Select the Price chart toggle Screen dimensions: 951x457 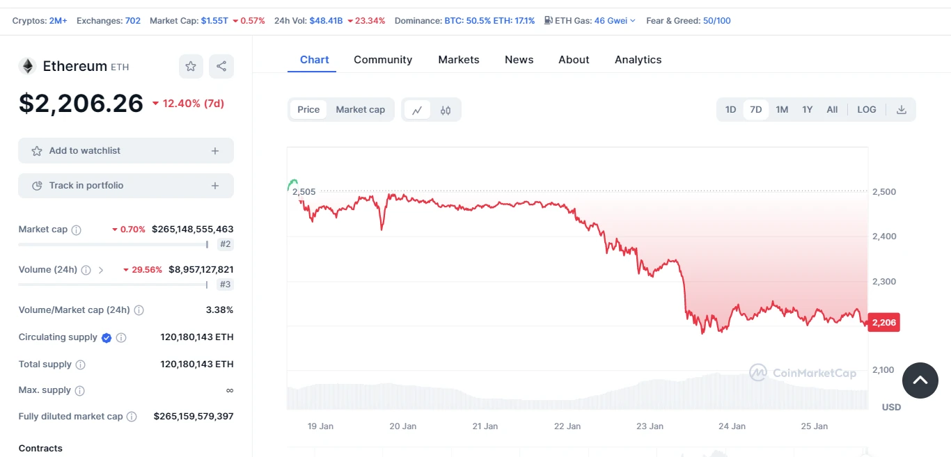pos(308,110)
